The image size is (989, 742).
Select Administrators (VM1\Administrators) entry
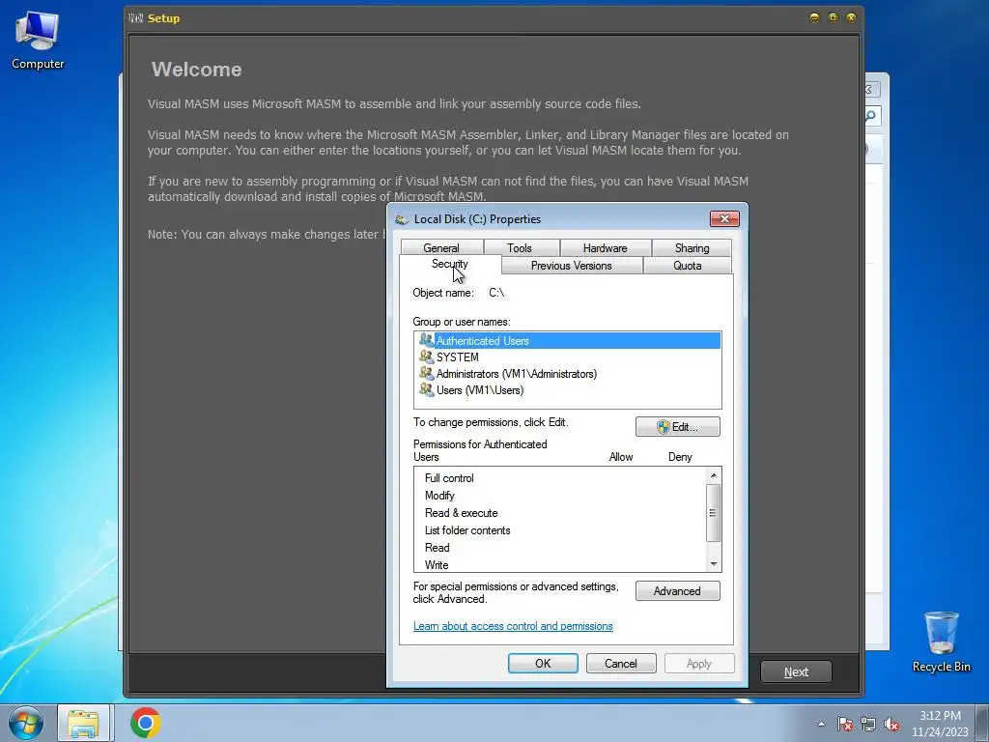pos(568,374)
